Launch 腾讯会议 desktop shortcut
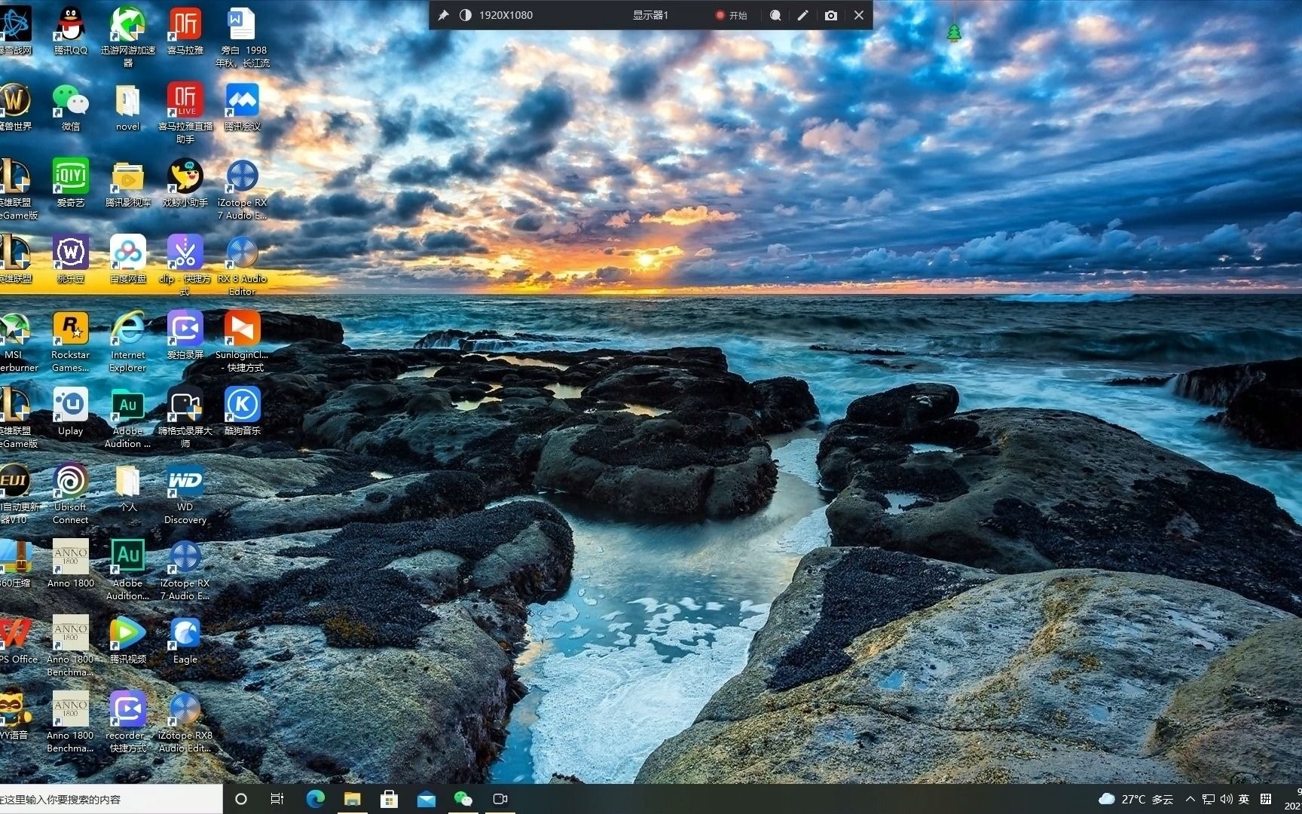Viewport: 1302px width, 814px height. (243, 106)
